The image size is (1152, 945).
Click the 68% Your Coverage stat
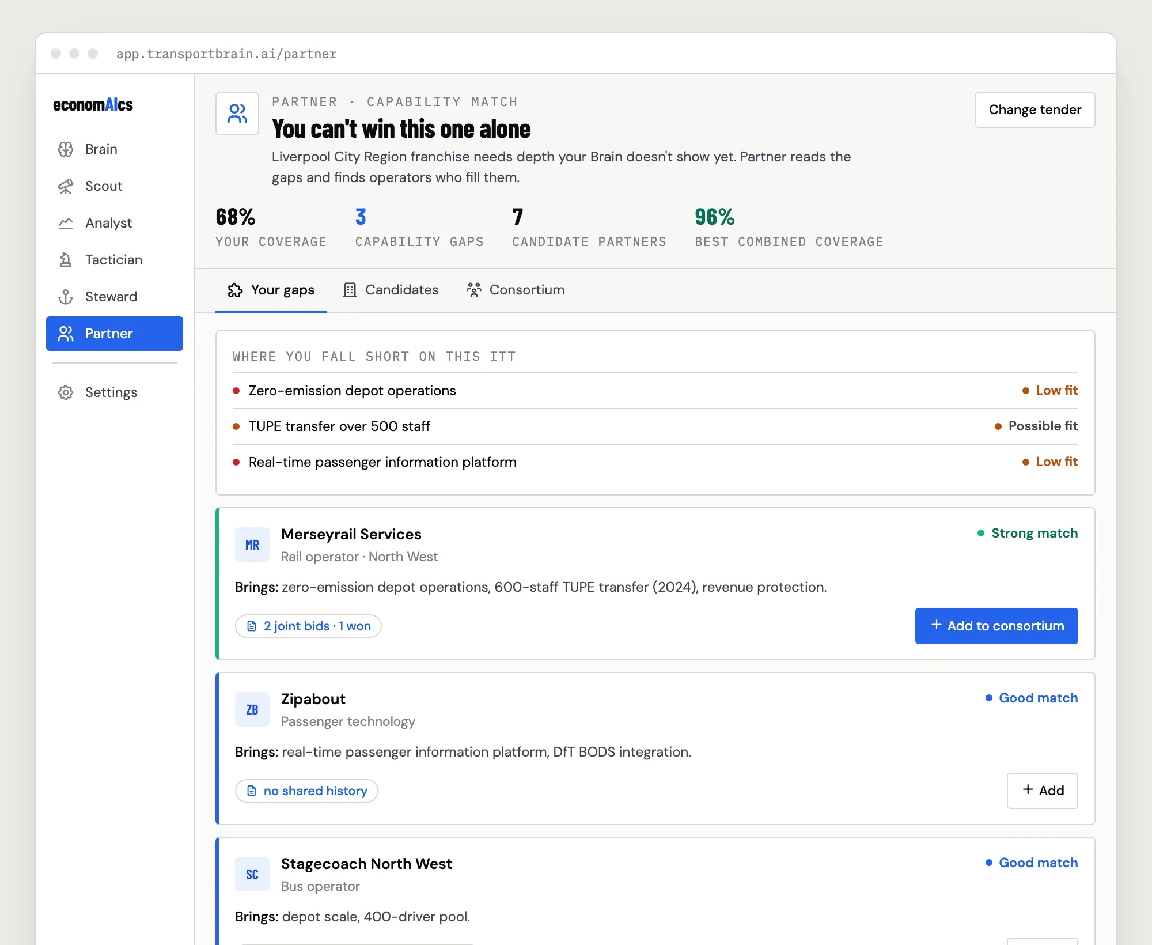click(271, 227)
